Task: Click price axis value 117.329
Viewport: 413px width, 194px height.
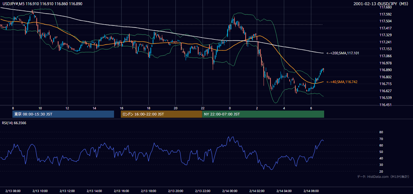Action: click(x=386, y=35)
